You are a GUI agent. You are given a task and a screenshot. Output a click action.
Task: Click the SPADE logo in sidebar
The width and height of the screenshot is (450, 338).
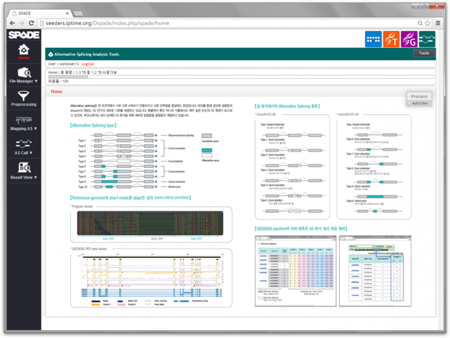coord(24,34)
